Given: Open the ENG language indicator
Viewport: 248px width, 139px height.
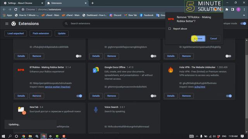Looking at the screenshot, I should (x=224, y=136).
